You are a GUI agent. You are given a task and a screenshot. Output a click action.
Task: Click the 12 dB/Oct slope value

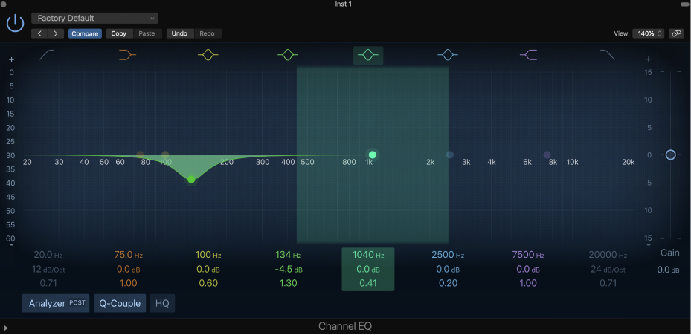(48, 270)
